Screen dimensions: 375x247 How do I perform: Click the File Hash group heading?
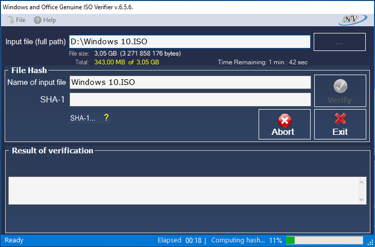pos(29,70)
